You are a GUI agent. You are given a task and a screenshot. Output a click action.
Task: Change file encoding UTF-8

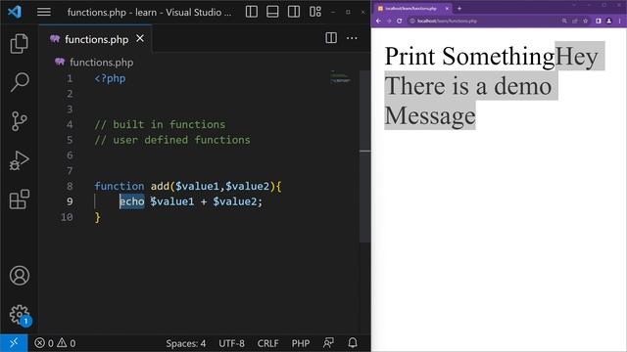click(x=231, y=343)
